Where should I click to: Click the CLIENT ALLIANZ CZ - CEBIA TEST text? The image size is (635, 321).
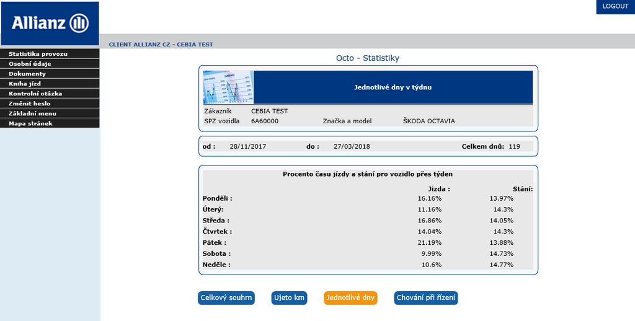(161, 45)
